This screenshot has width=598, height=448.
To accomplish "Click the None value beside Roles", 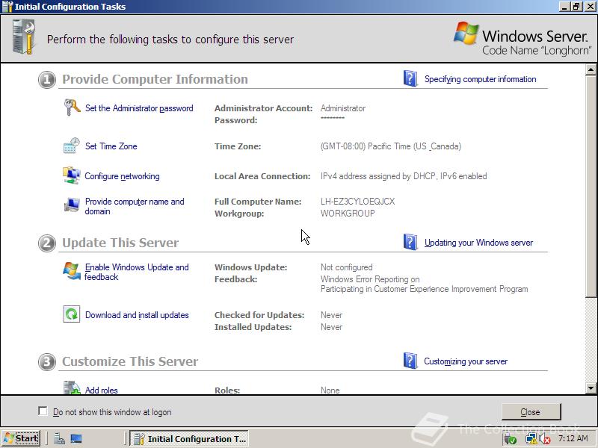I will tap(330, 390).
